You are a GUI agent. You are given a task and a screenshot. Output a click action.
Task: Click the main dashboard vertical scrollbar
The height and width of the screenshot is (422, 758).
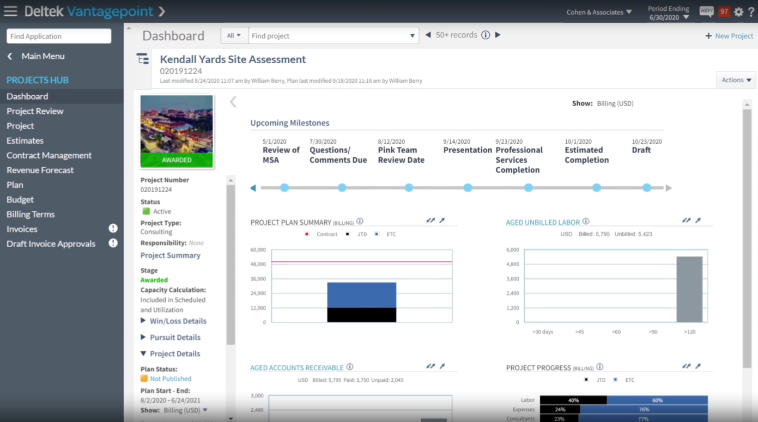[747, 238]
